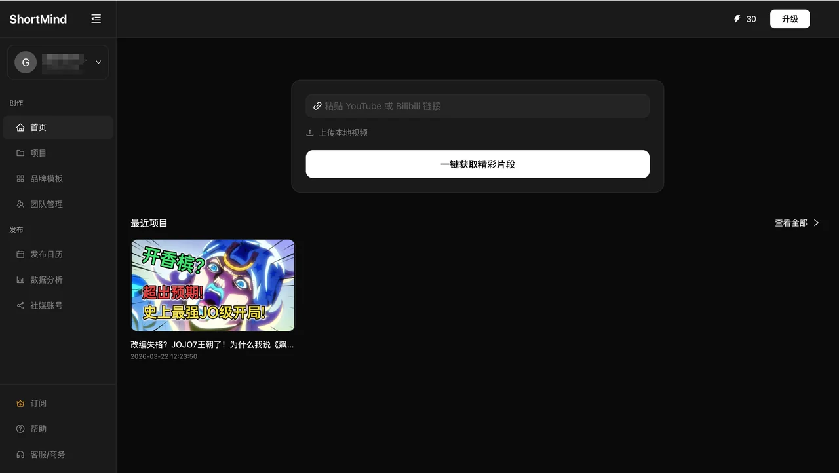Screen dimensions: 839x473
Task: Click the project title 改编失格？JOJO7王朝了
Action: 212,345
